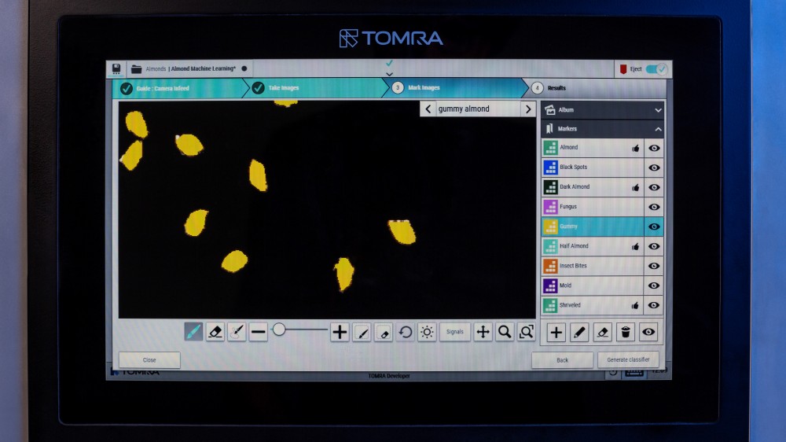The height and width of the screenshot is (442, 786).
Task: Open the folder icon beside Almonds
Action: click(x=136, y=68)
